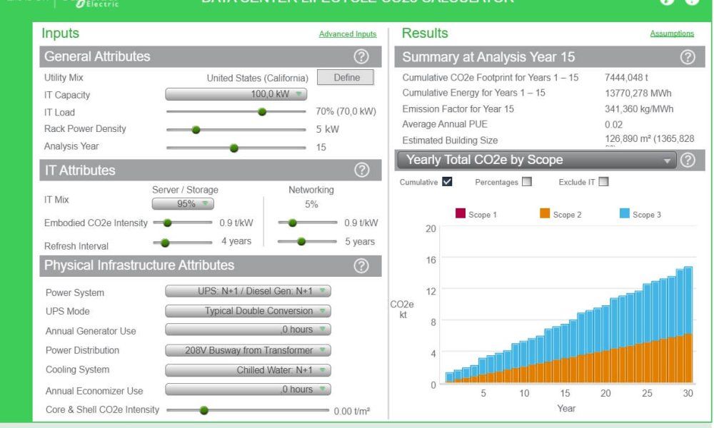Click the Summary at Analysis Year help icon
The width and height of the screenshot is (714, 428).
(687, 56)
